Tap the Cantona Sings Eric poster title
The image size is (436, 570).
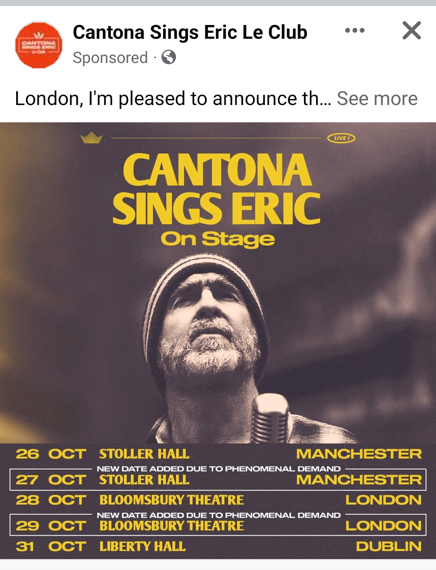(x=217, y=188)
